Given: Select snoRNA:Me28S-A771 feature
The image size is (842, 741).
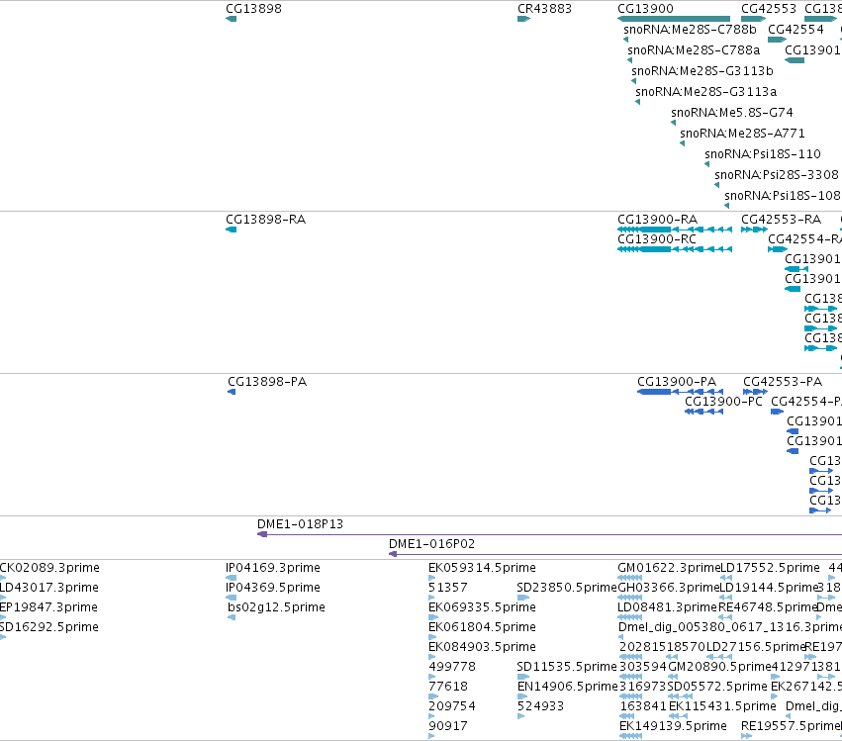Looking at the screenshot, I should 742,134.
